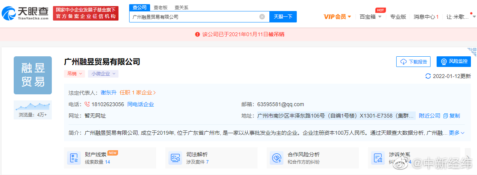Open 消息中心 notifications
Image resolution: width=477 pixels, height=175 pixels.
(426, 17)
